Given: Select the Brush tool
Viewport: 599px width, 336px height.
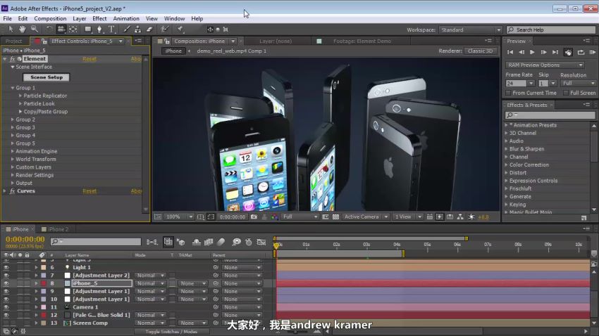Looking at the screenshot, I should (126, 29).
